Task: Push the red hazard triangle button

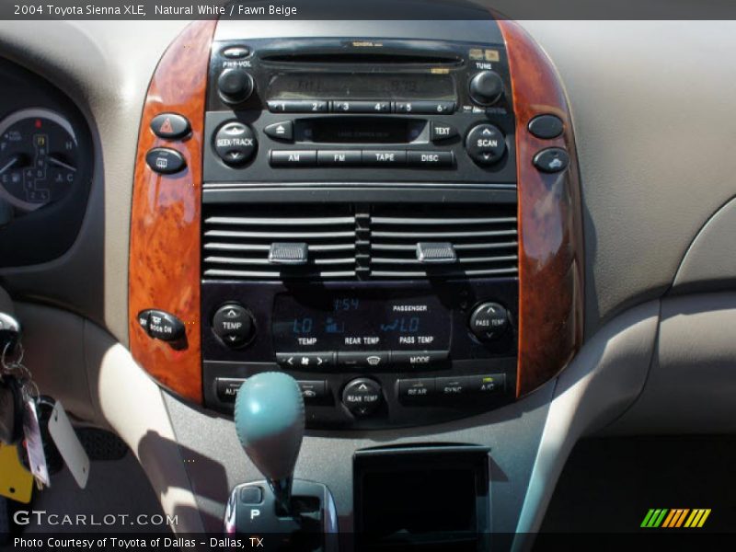Action: [x=170, y=126]
